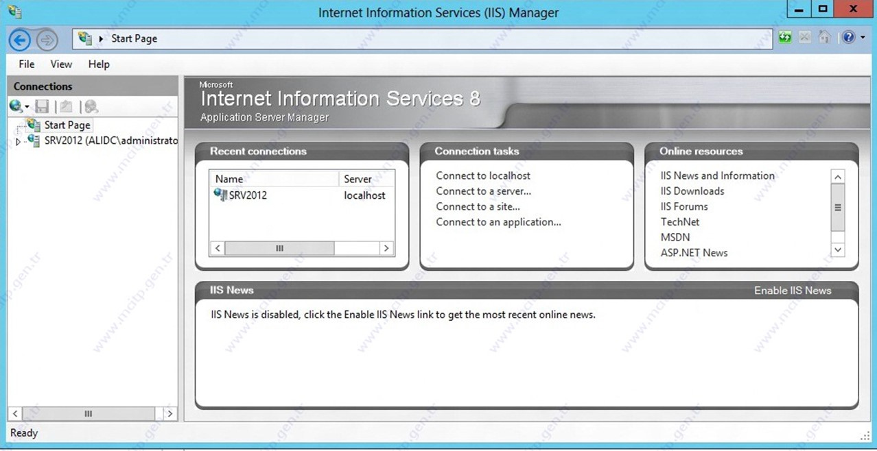The width and height of the screenshot is (877, 451).
Task: Click the Create New Connection globe icon
Action: [16, 106]
